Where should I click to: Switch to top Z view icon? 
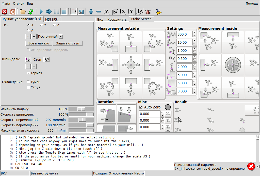pyautogui.click(x=107, y=12)
